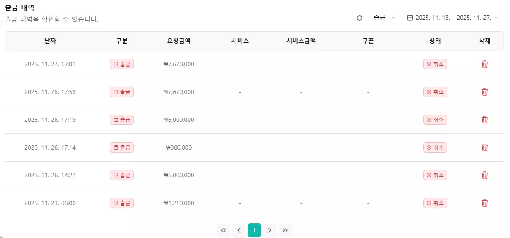Click the 요청금액 column header
Viewport: 510px width, 238px height.
[179, 41]
